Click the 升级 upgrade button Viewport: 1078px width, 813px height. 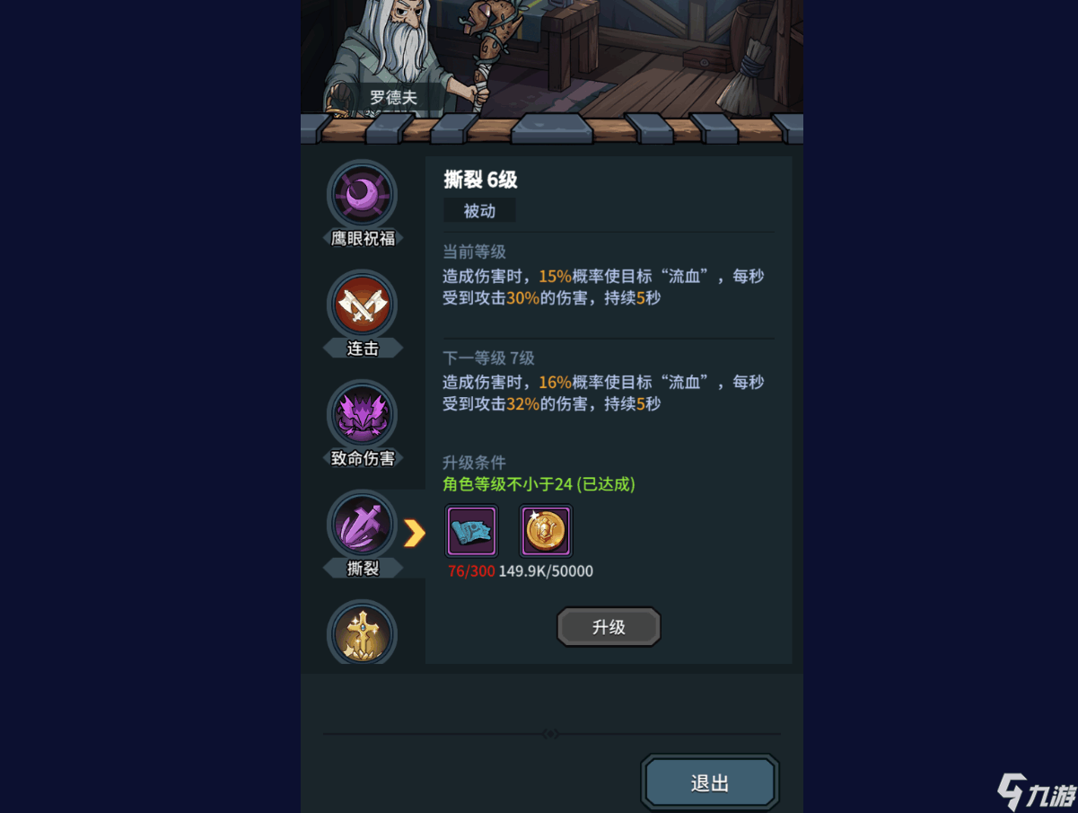(x=609, y=627)
